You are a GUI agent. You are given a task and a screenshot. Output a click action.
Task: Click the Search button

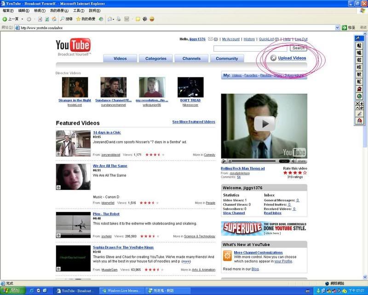(x=298, y=48)
